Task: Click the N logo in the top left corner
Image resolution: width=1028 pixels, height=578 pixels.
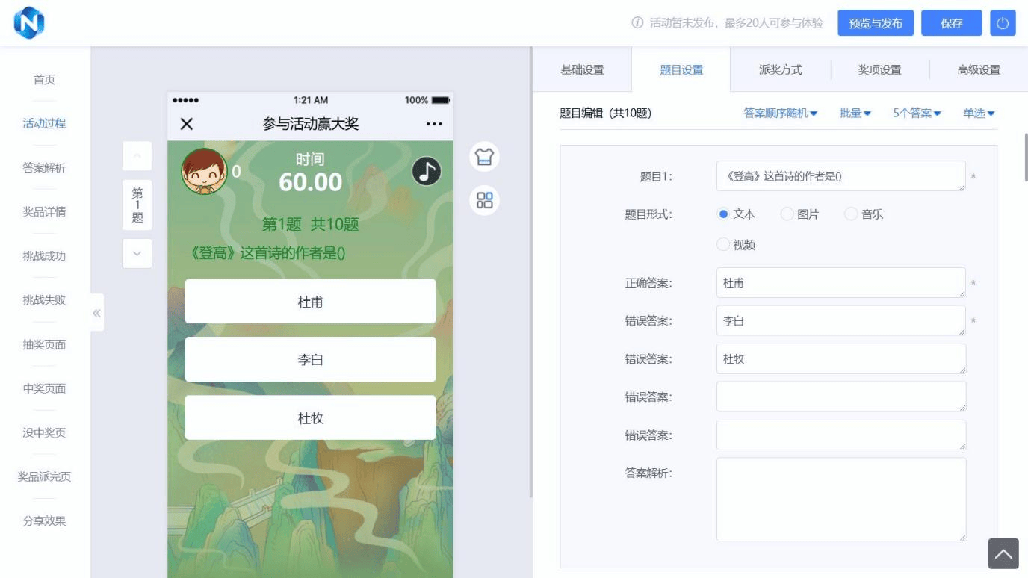Action: (29, 22)
